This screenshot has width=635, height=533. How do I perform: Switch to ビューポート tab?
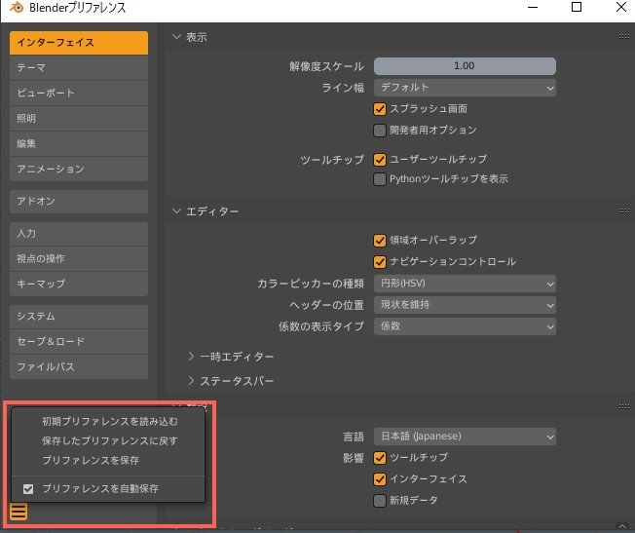(x=79, y=93)
